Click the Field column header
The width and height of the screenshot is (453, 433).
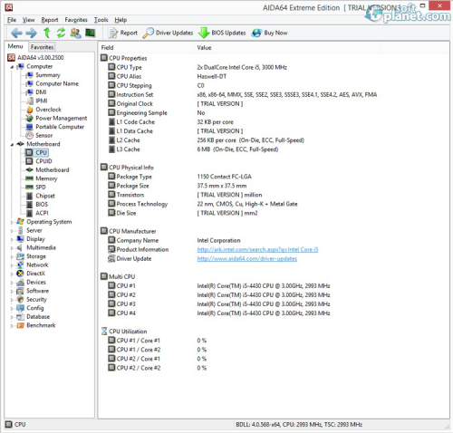point(147,48)
